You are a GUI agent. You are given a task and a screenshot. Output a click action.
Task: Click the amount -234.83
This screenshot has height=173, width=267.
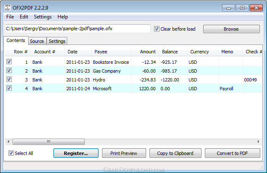coord(148,80)
